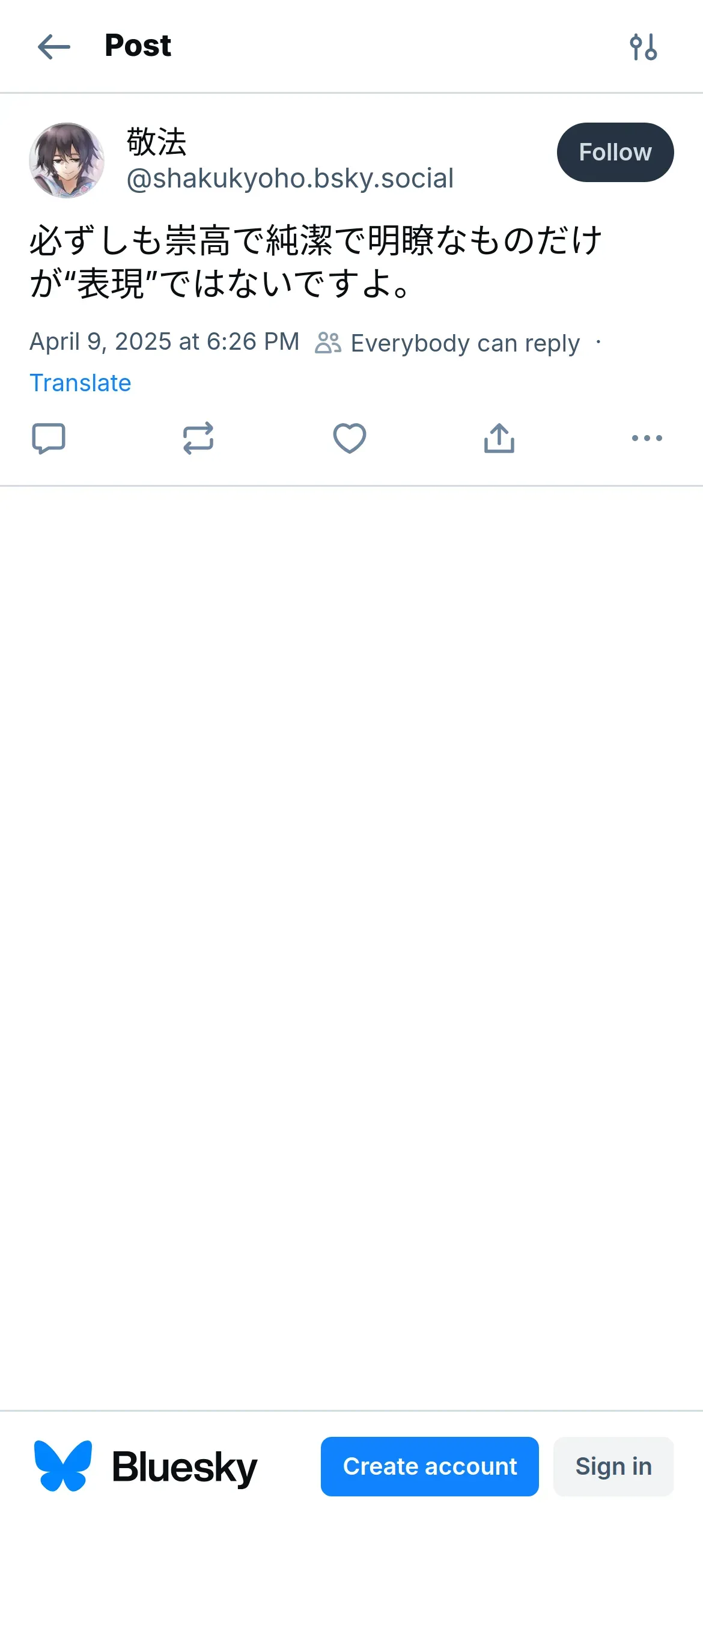The width and height of the screenshot is (703, 1646).
Task: Click the Bluesky butterfly logo
Action: coord(62,1466)
